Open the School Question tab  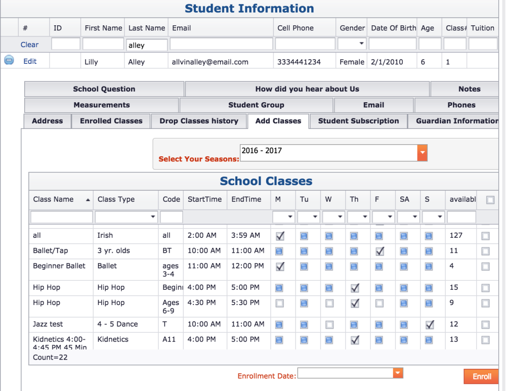tap(104, 89)
